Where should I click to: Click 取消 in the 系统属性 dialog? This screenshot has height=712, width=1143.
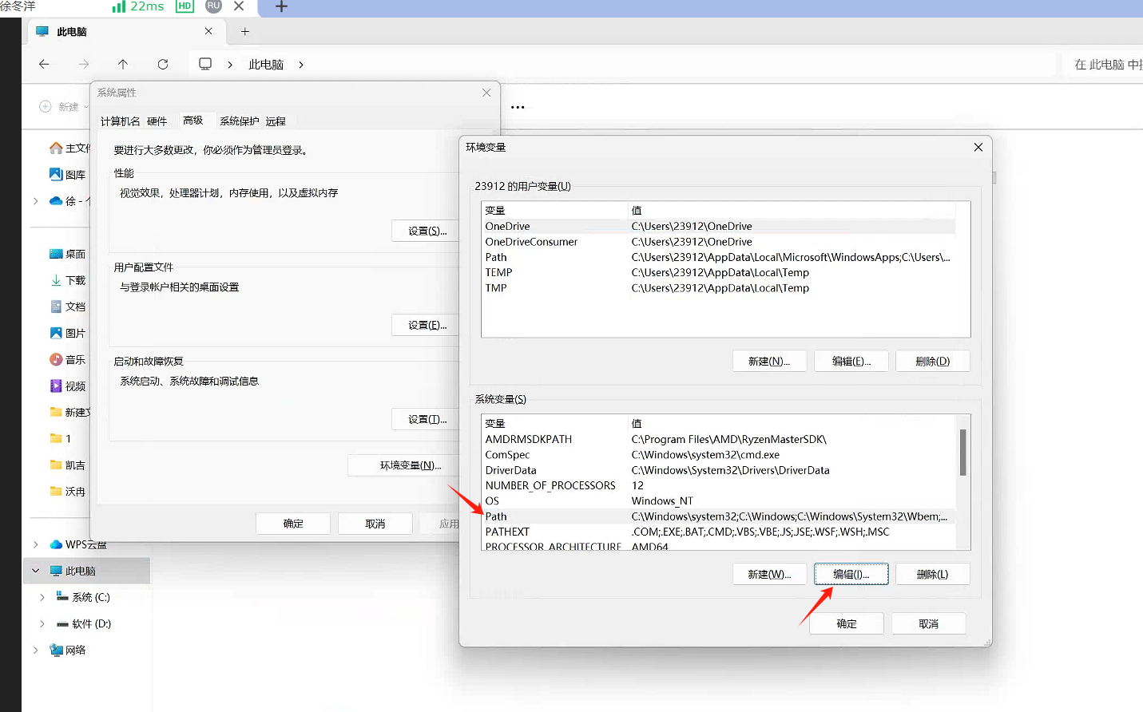pyautogui.click(x=375, y=524)
